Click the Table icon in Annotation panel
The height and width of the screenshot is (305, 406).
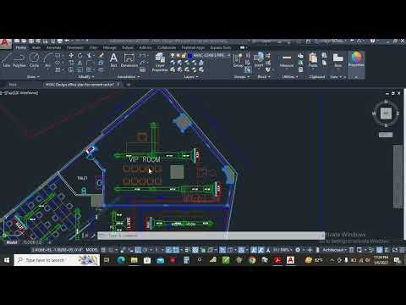tap(143, 69)
